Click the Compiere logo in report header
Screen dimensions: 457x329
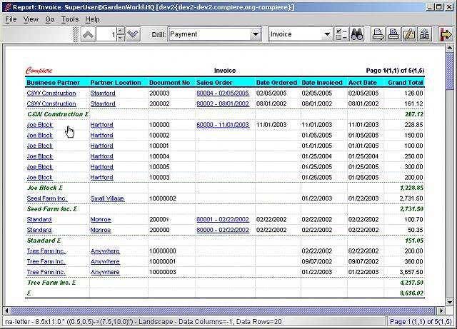[x=39, y=71]
